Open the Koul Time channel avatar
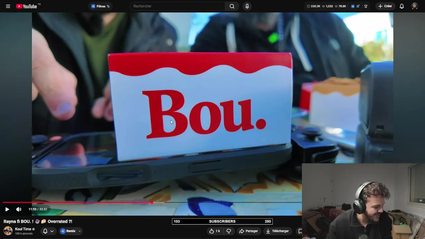Image resolution: width=425 pixels, height=239 pixels. [x=8, y=231]
